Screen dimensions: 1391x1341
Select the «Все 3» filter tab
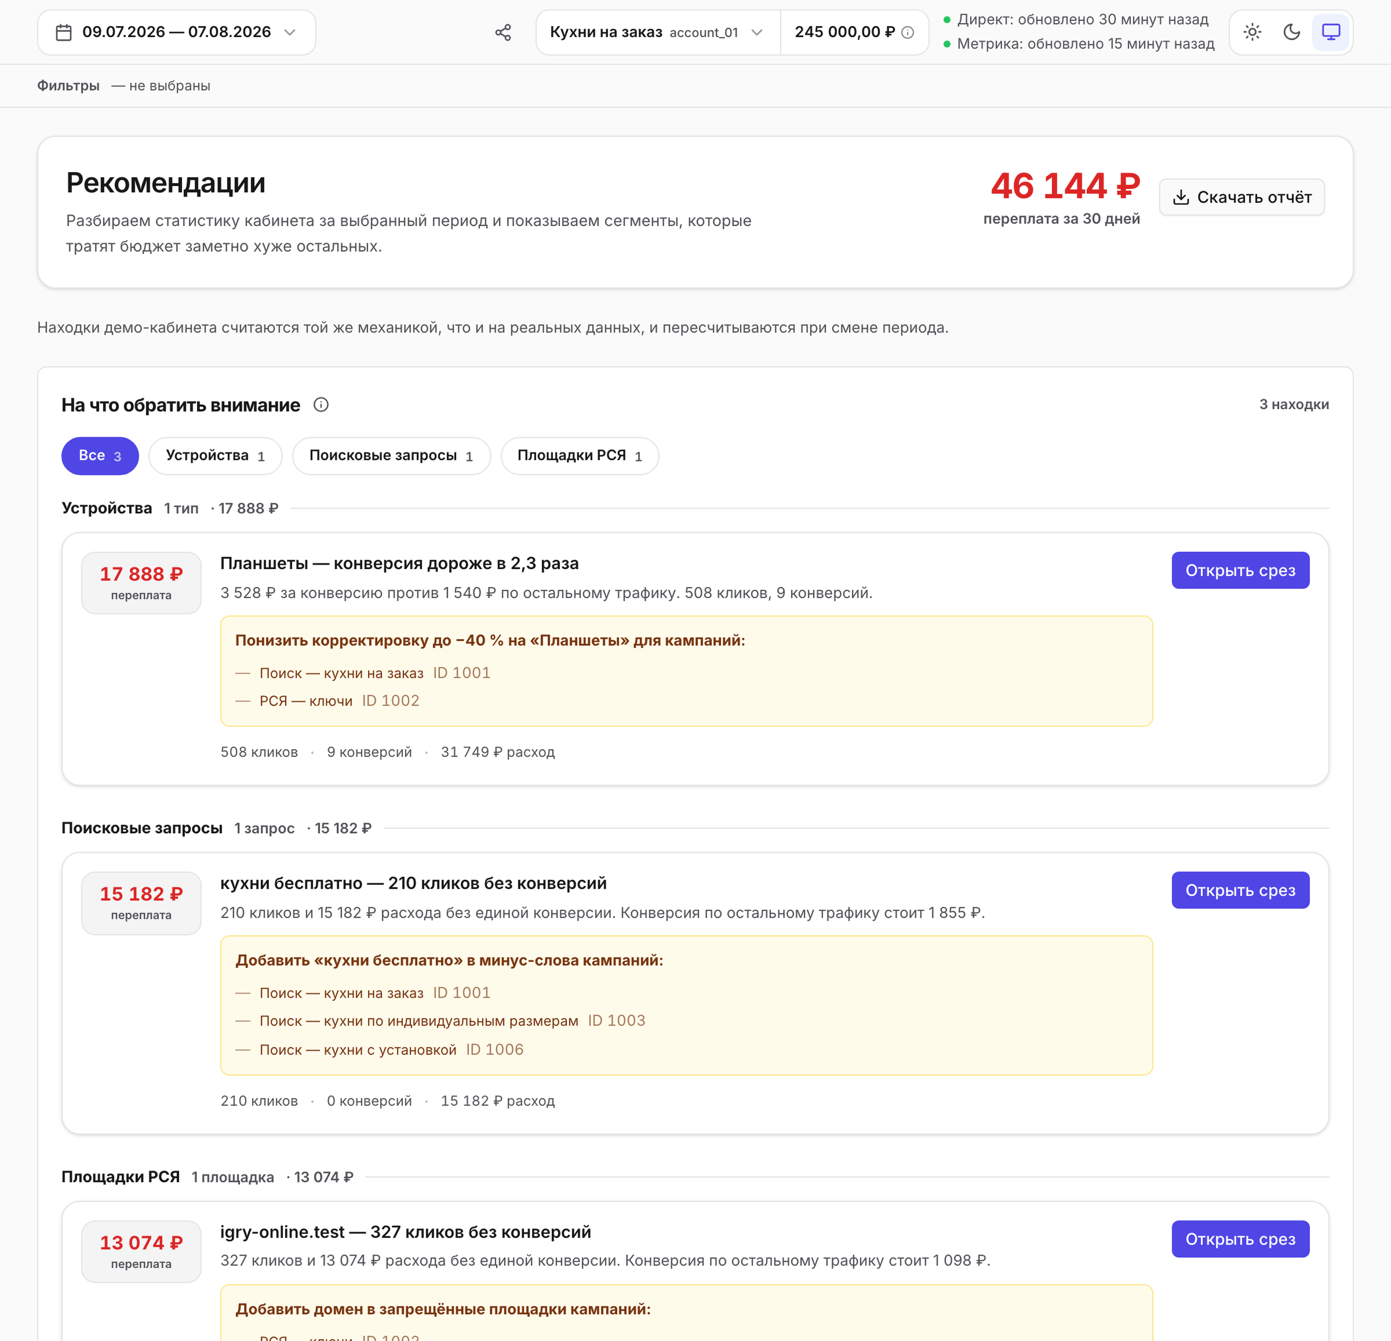[x=100, y=456]
